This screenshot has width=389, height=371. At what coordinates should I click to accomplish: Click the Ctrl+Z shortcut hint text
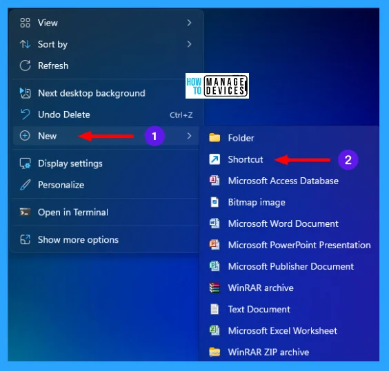pyautogui.click(x=181, y=115)
